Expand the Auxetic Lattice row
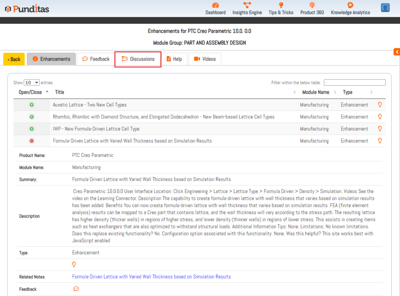 (x=32, y=105)
